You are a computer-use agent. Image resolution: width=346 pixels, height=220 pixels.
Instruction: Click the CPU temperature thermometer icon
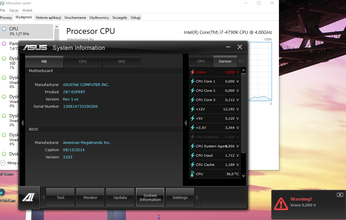click(x=192, y=174)
